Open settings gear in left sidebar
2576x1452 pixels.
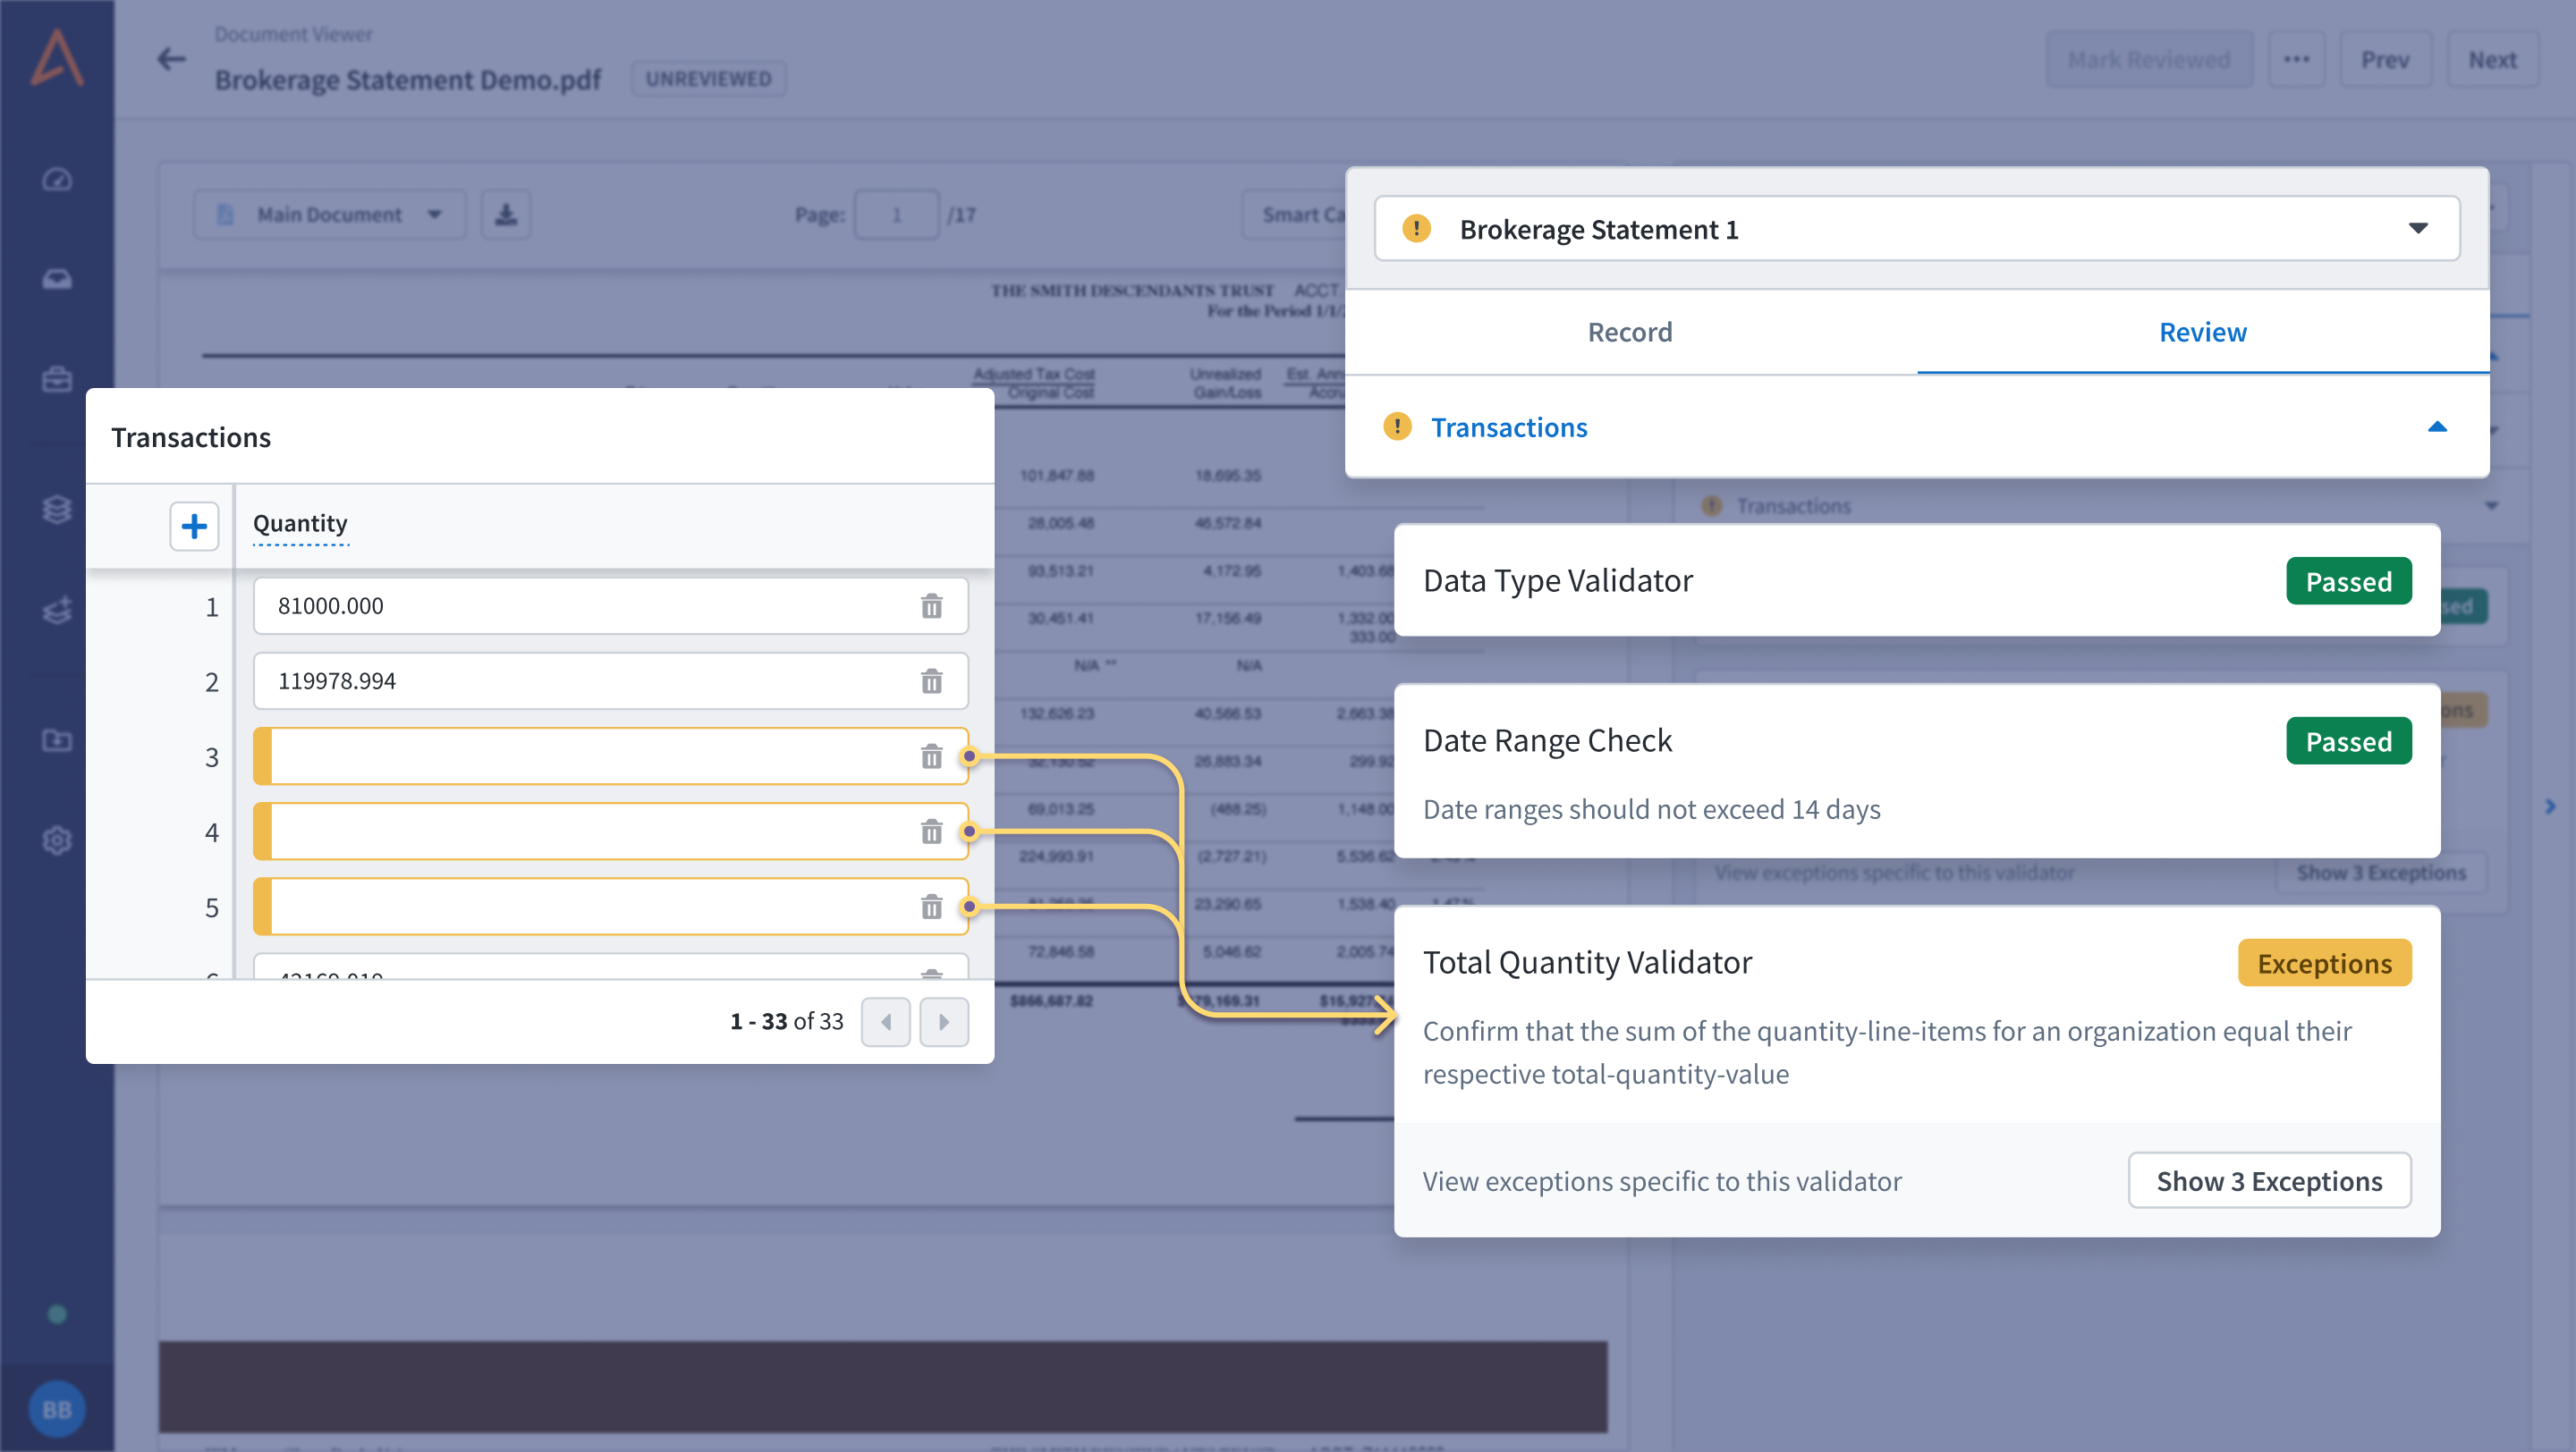pos(57,840)
